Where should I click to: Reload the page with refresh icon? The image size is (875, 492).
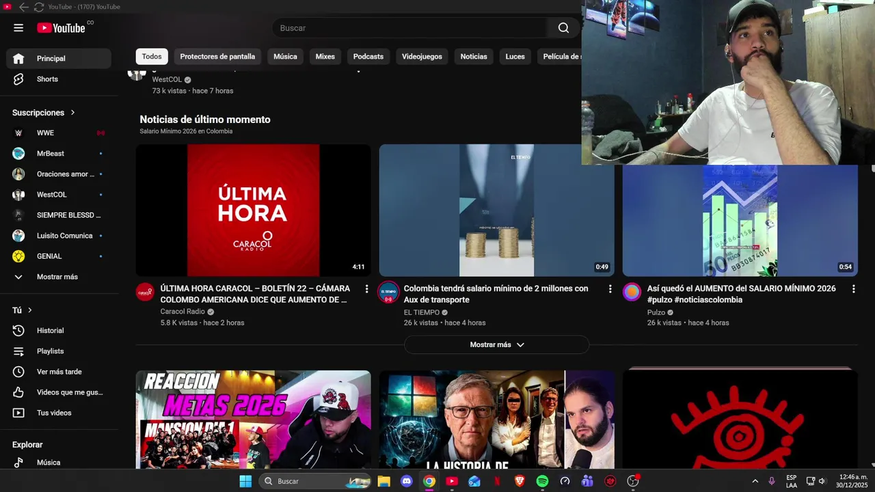[x=39, y=7]
